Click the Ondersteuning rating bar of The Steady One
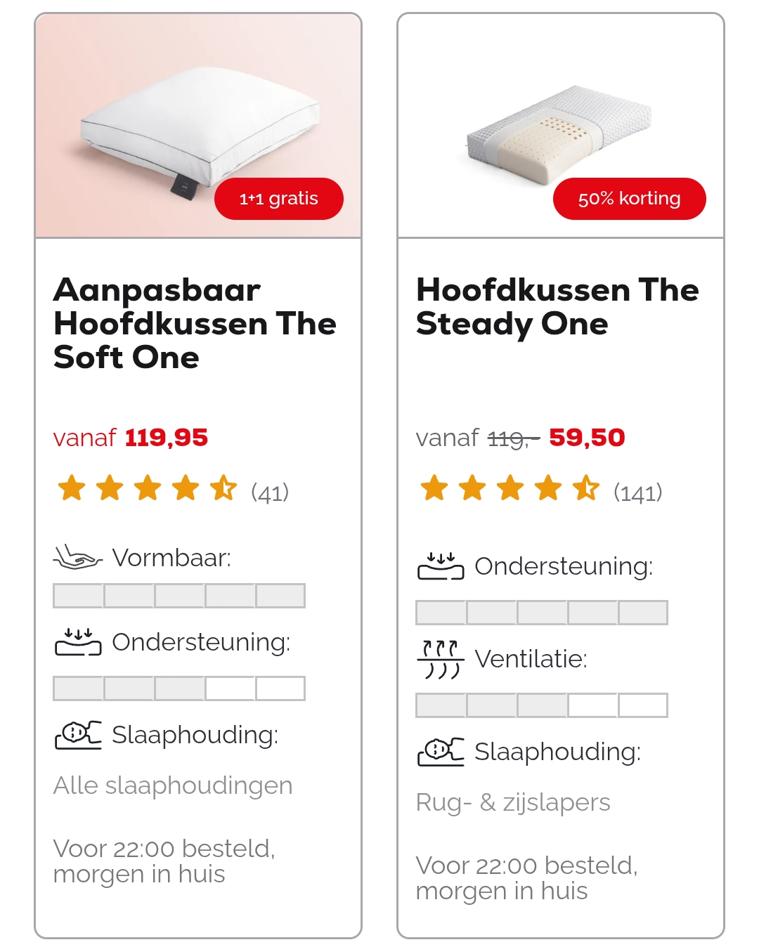This screenshot has height=947, width=759. coord(541,612)
